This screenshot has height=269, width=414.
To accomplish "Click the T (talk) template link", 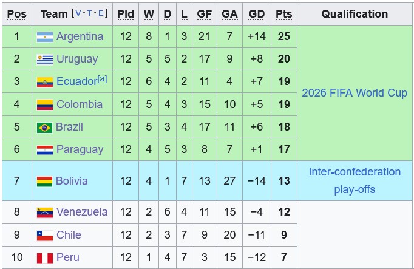I will 90,13.
